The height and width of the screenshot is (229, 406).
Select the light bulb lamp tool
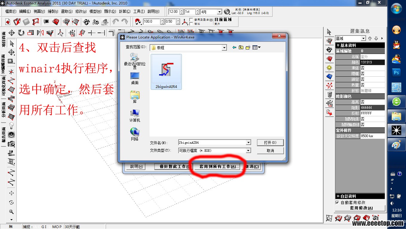11,125
